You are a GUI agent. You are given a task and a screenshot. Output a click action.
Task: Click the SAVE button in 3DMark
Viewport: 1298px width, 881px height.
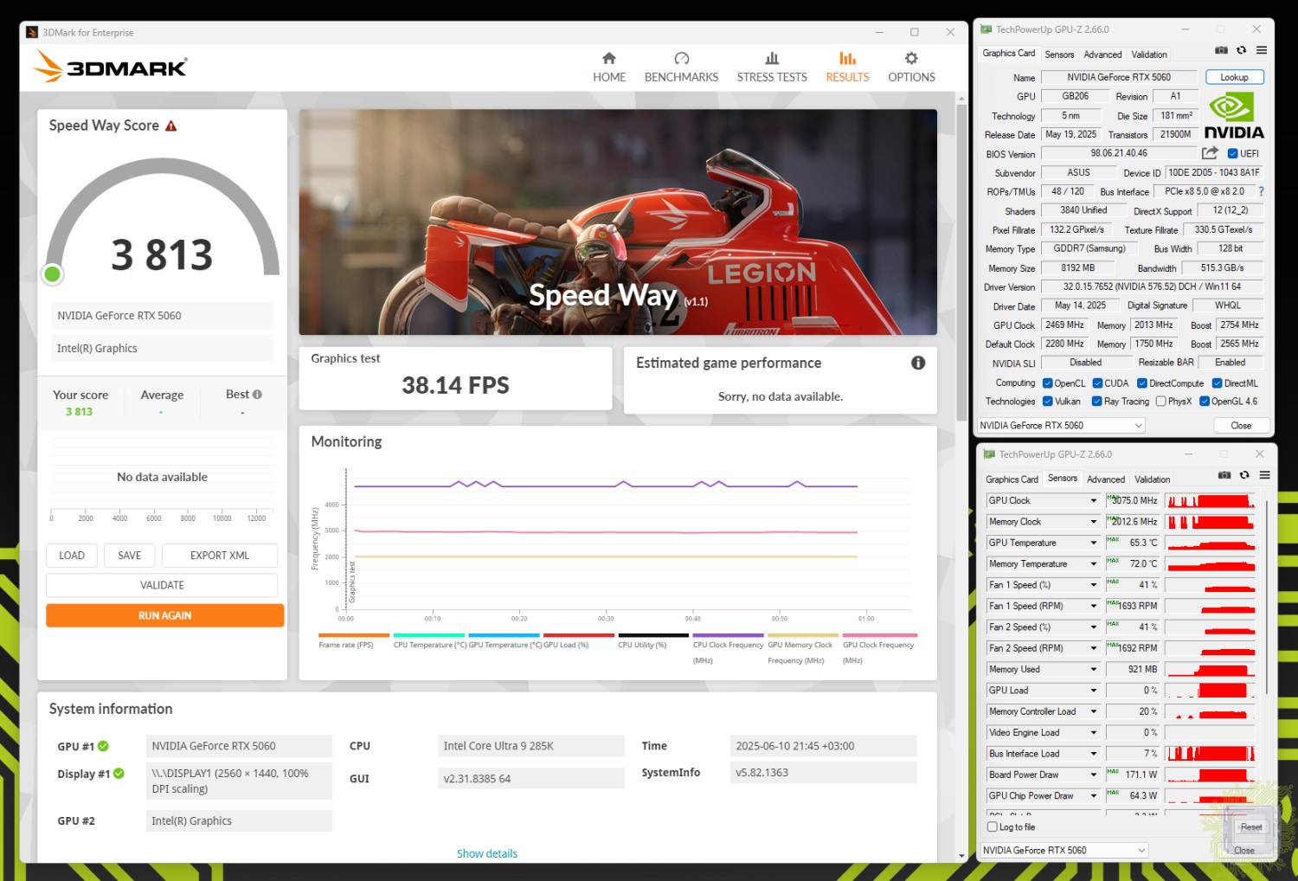[130, 556]
